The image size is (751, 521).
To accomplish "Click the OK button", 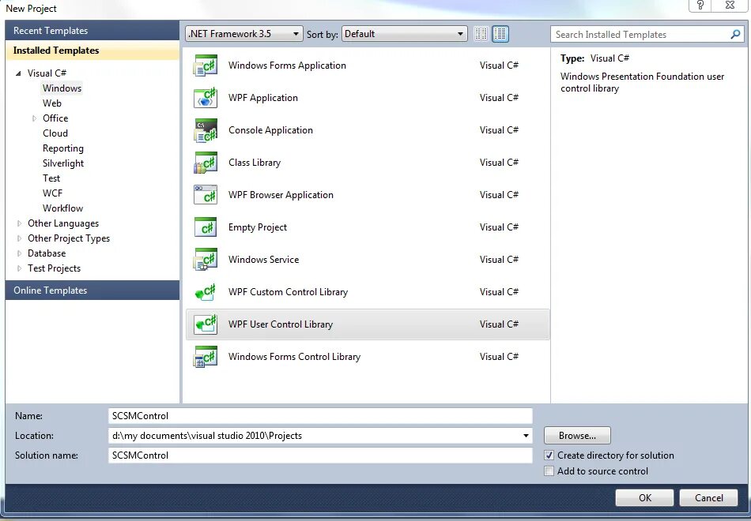I will click(644, 497).
